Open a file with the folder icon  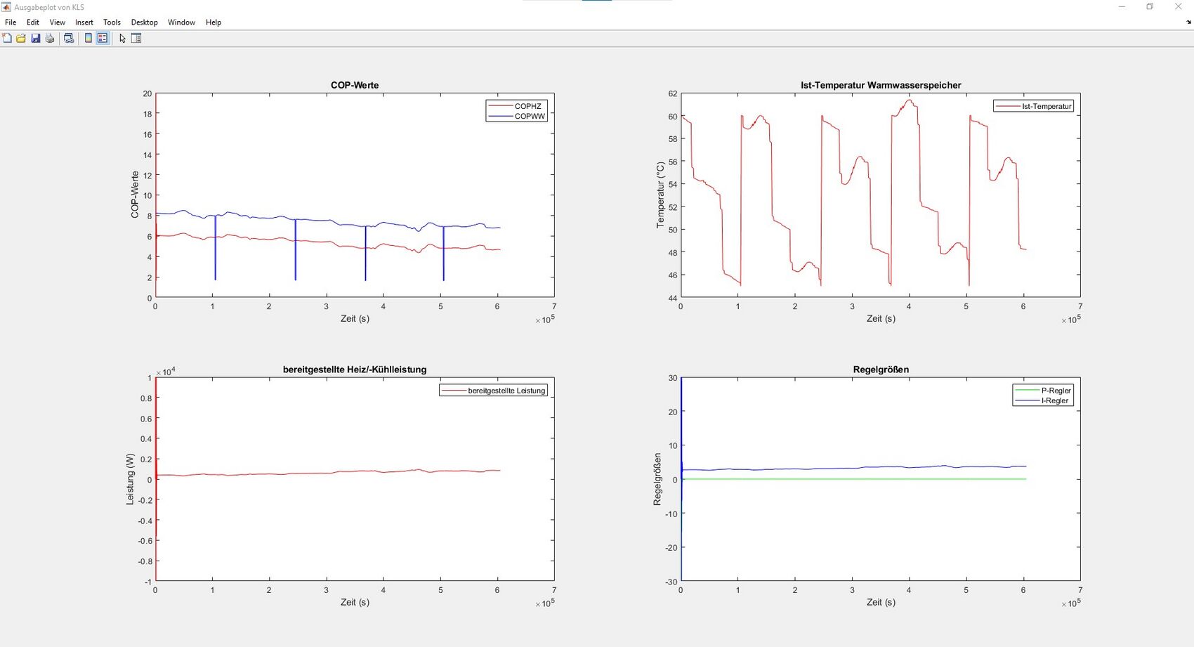tap(21, 39)
